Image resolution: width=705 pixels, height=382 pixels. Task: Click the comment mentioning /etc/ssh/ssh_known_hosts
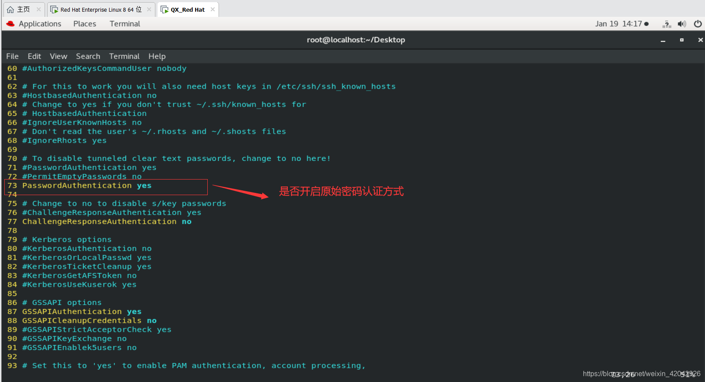[209, 87]
